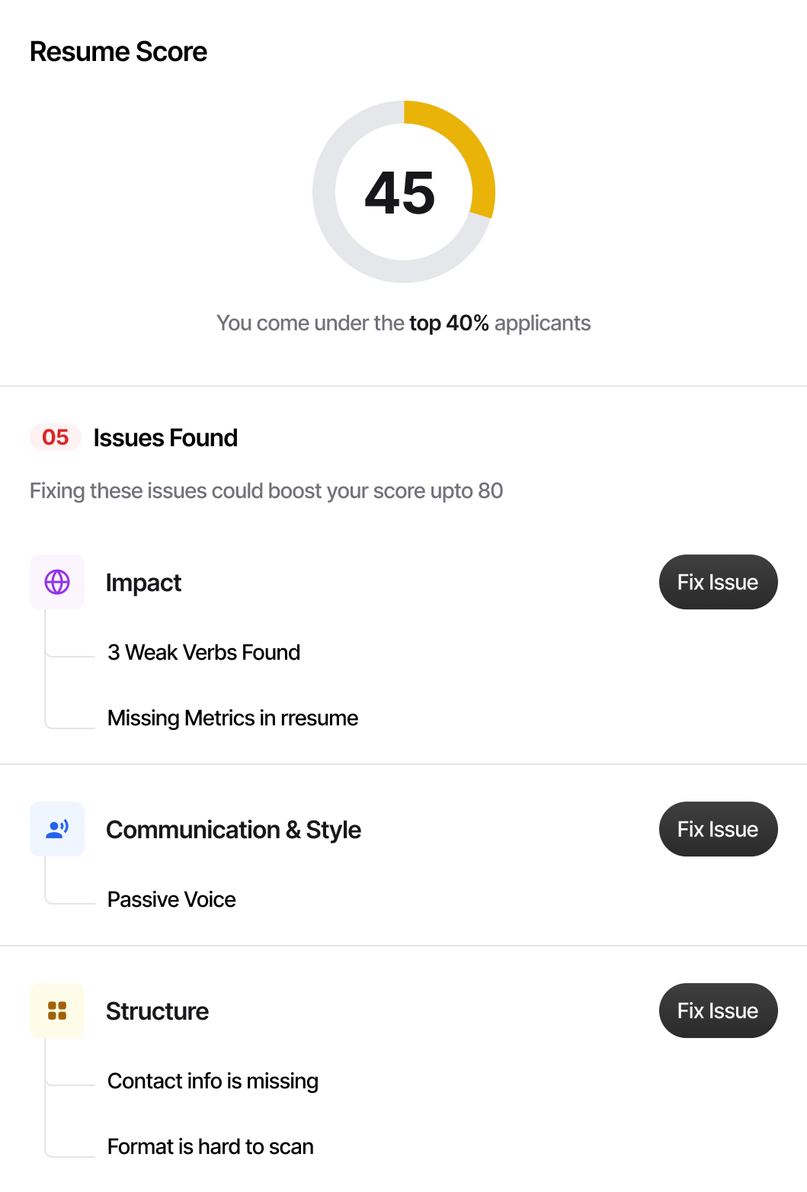Viewport: 807px width, 1192px height.
Task: Select the Passive Voice issue
Action: [171, 899]
